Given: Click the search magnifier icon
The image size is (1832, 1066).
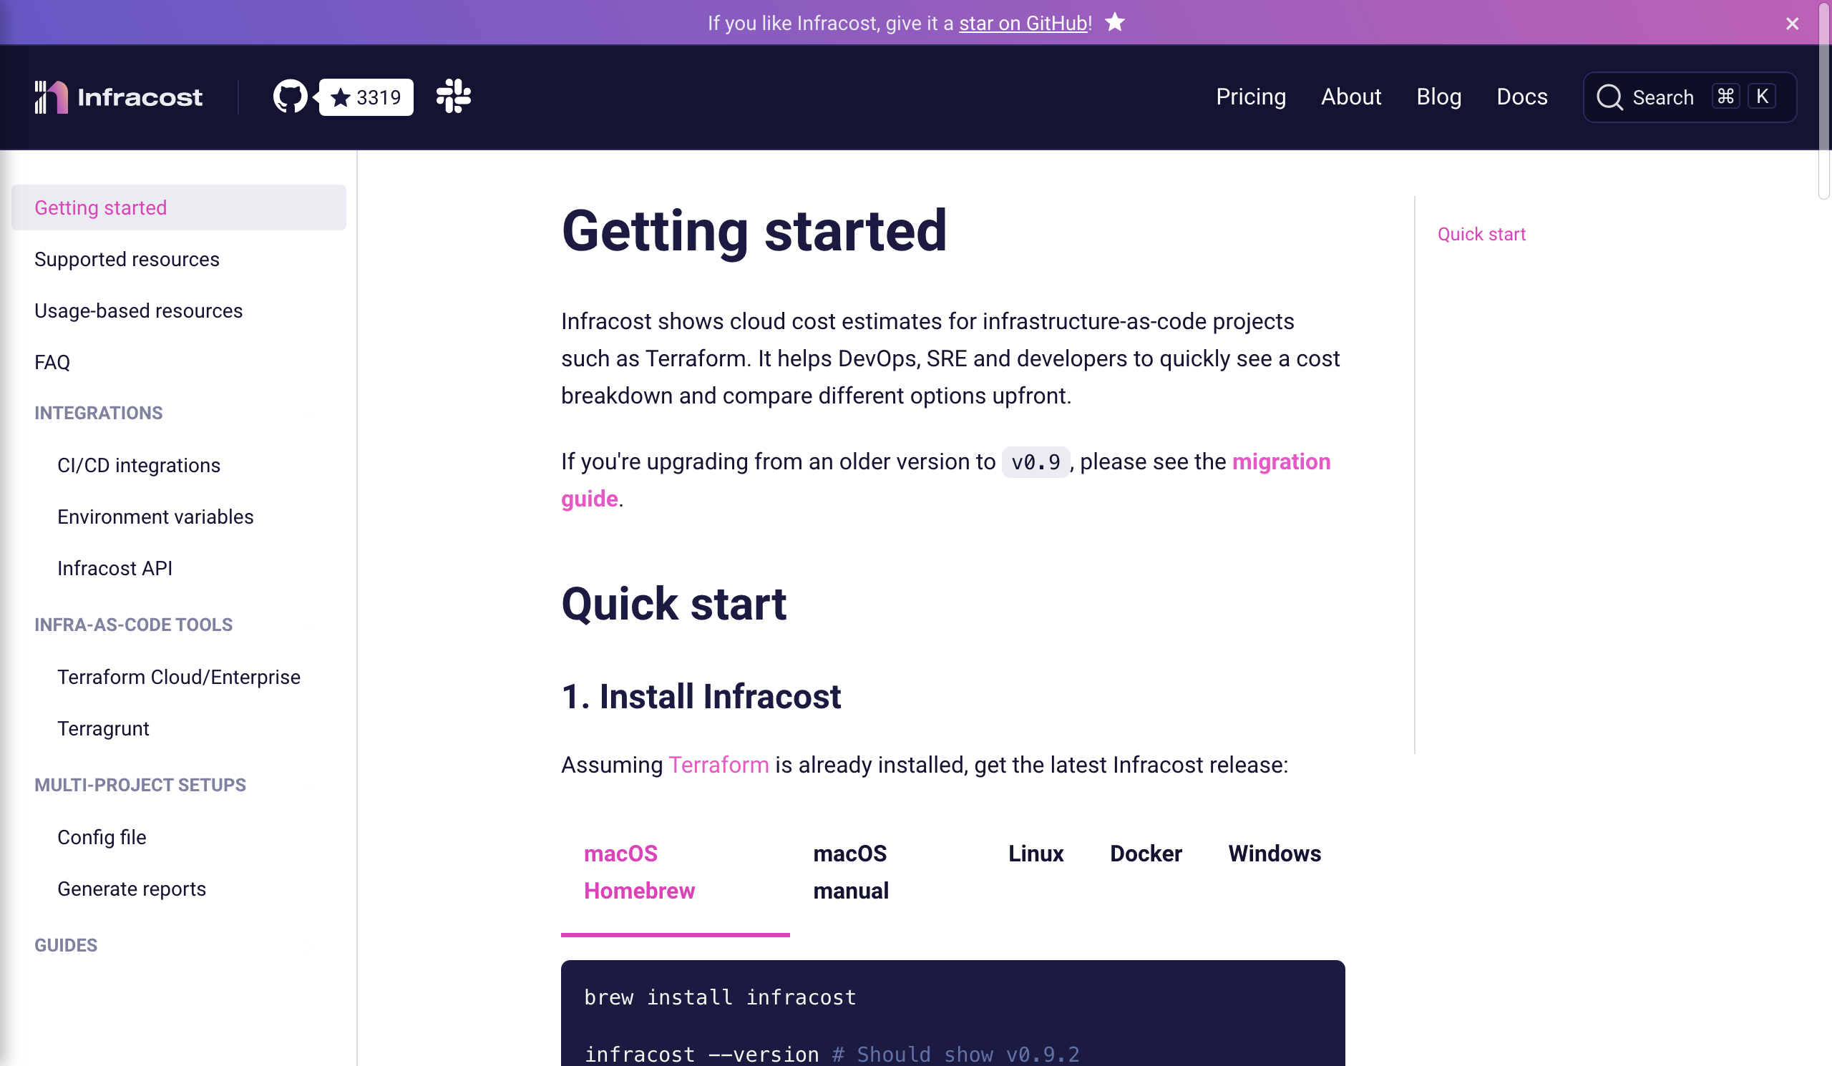Looking at the screenshot, I should (x=1609, y=97).
